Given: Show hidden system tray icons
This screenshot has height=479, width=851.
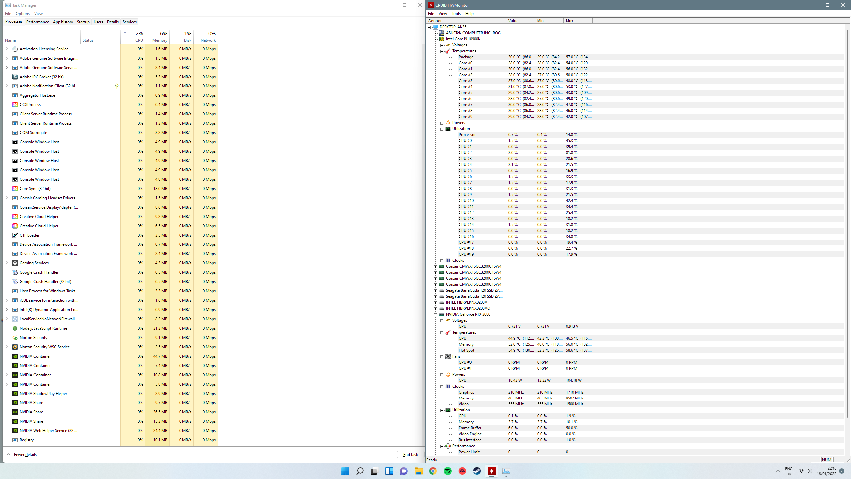Looking at the screenshot, I should click(777, 471).
